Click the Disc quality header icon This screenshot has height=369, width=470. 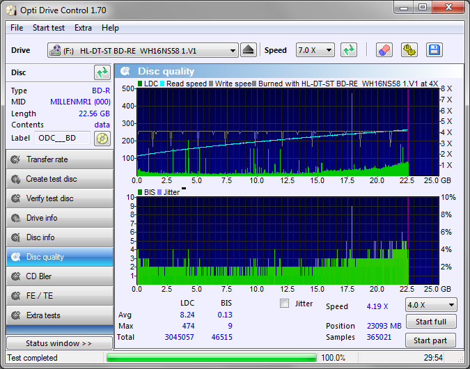[x=125, y=71]
